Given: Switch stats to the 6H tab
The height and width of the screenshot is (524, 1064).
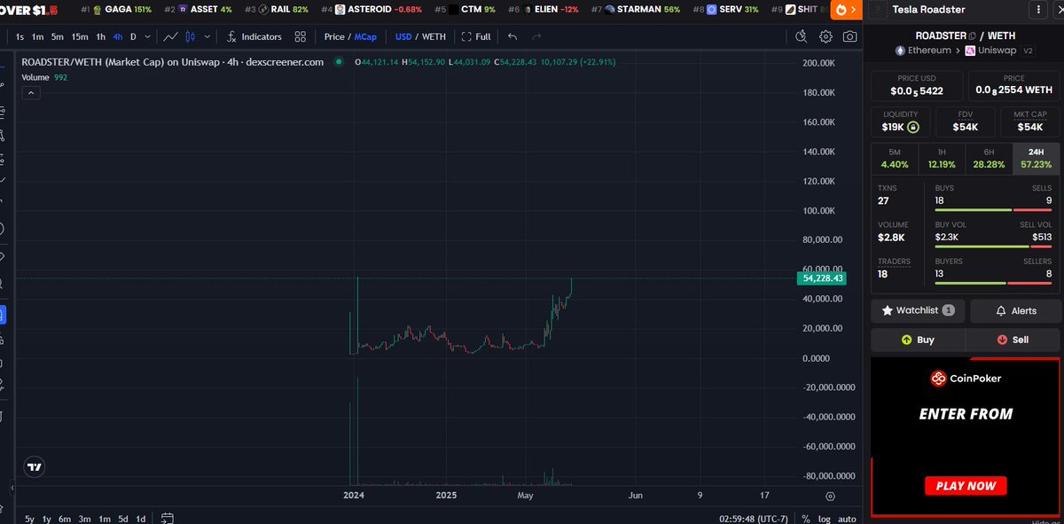Looking at the screenshot, I should tap(990, 158).
